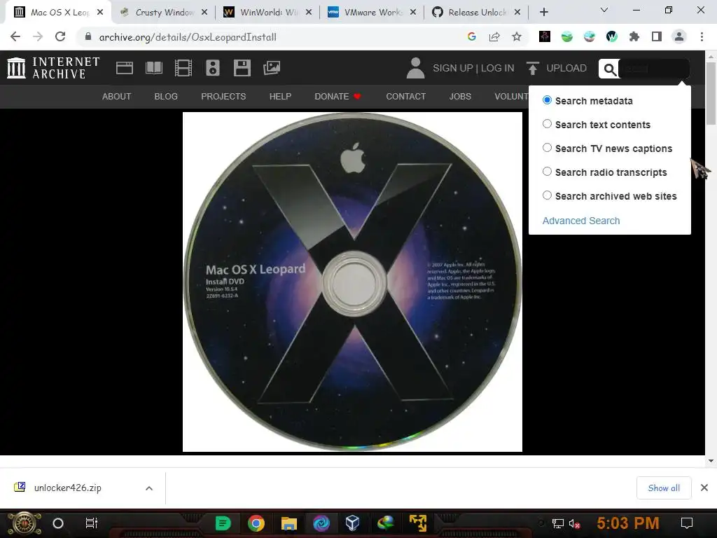
Task: Click the browser back arrow
Action: [x=15, y=36]
